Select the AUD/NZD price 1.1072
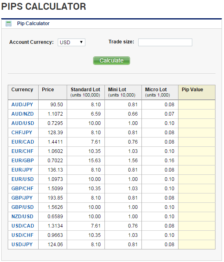This screenshot has height=262, width=224. [x=55, y=114]
